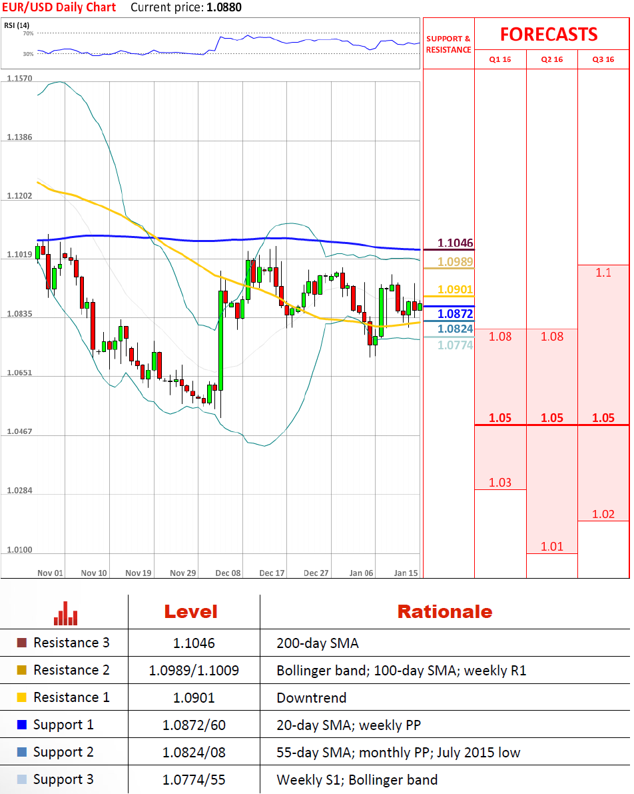Click the Resistance 3 maroon color swatch
Viewport: 634px width, 794px height.
point(22,643)
